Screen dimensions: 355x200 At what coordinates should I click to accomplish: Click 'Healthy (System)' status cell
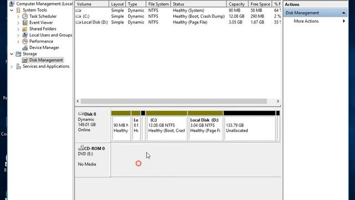coord(189,11)
